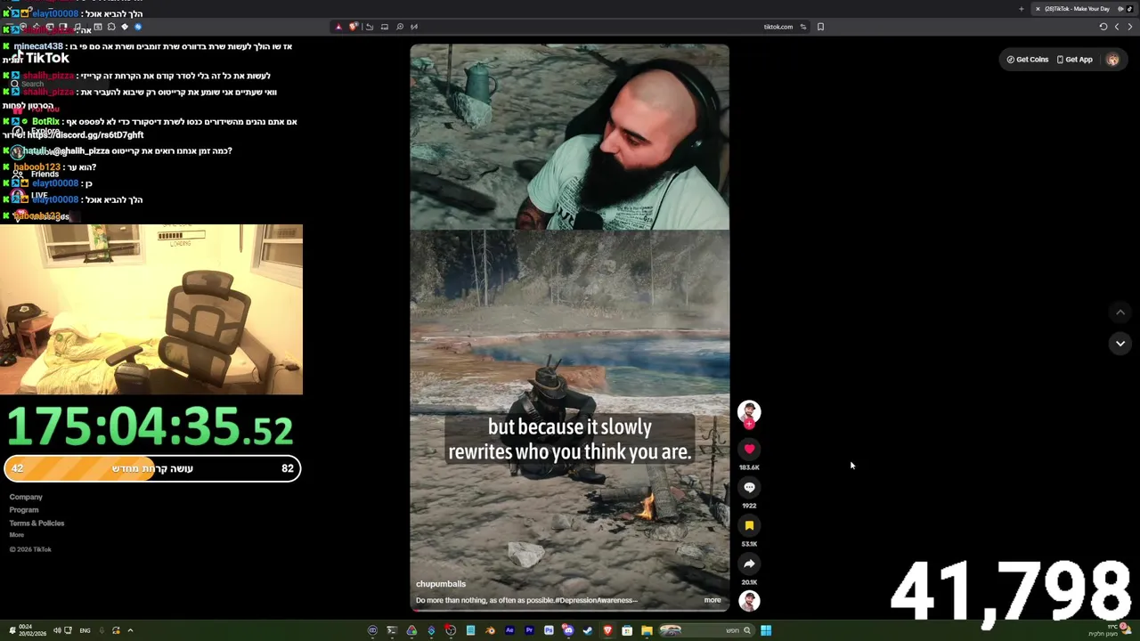Click the discord.gg/rs6tD7ghft link in chat
The width and height of the screenshot is (1140, 641).
85,135
